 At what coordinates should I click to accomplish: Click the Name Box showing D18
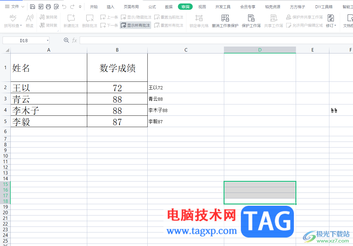click(x=24, y=41)
